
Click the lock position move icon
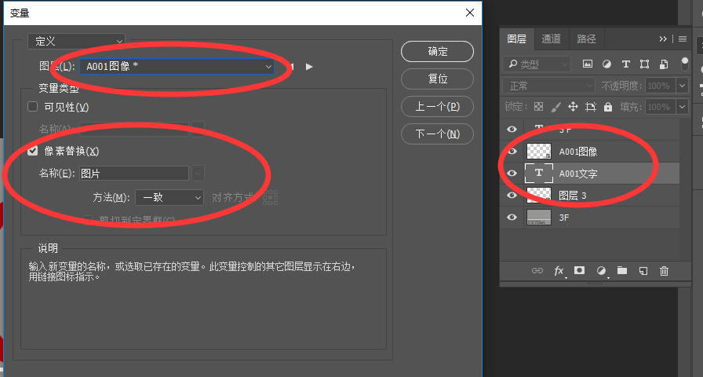click(x=573, y=107)
